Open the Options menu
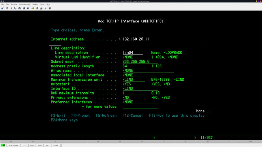This screenshot has width=262, height=147. [35, 4]
